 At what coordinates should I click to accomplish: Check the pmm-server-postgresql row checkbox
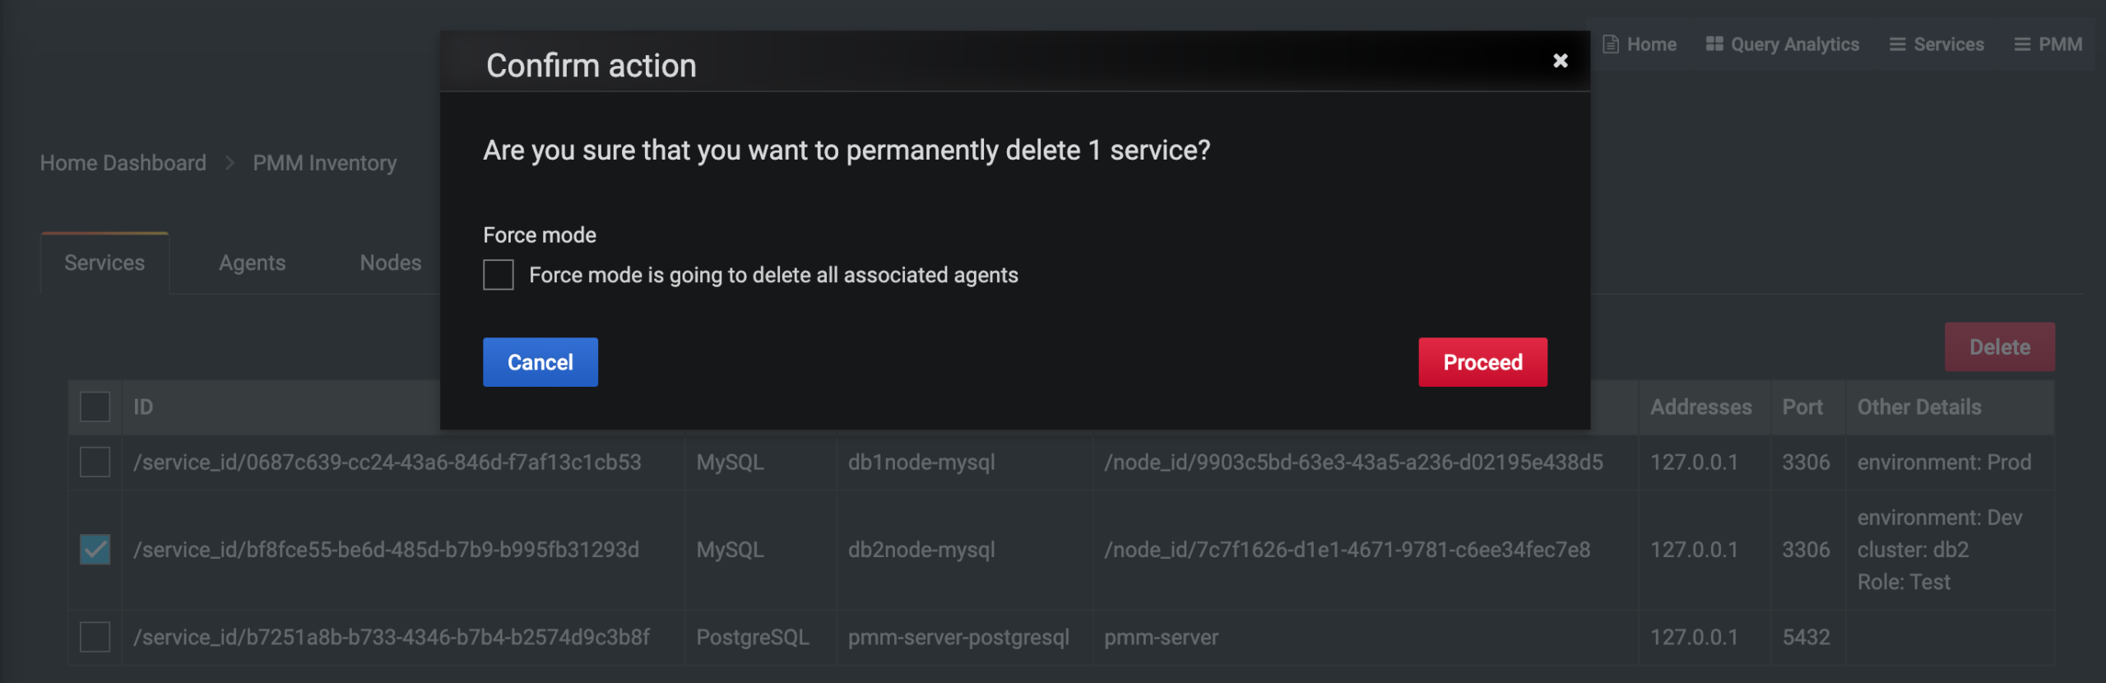point(95,637)
